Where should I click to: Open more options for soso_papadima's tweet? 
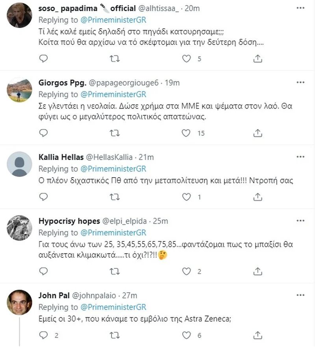tap(300, 7)
